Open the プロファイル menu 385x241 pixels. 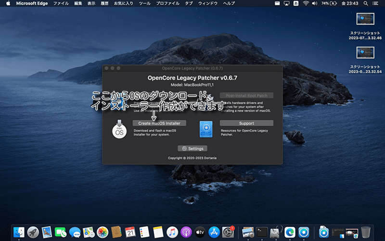(x=167, y=3)
